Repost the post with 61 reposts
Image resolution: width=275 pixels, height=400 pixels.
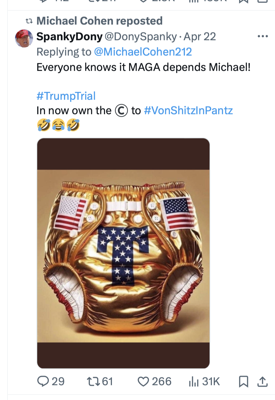(92, 382)
